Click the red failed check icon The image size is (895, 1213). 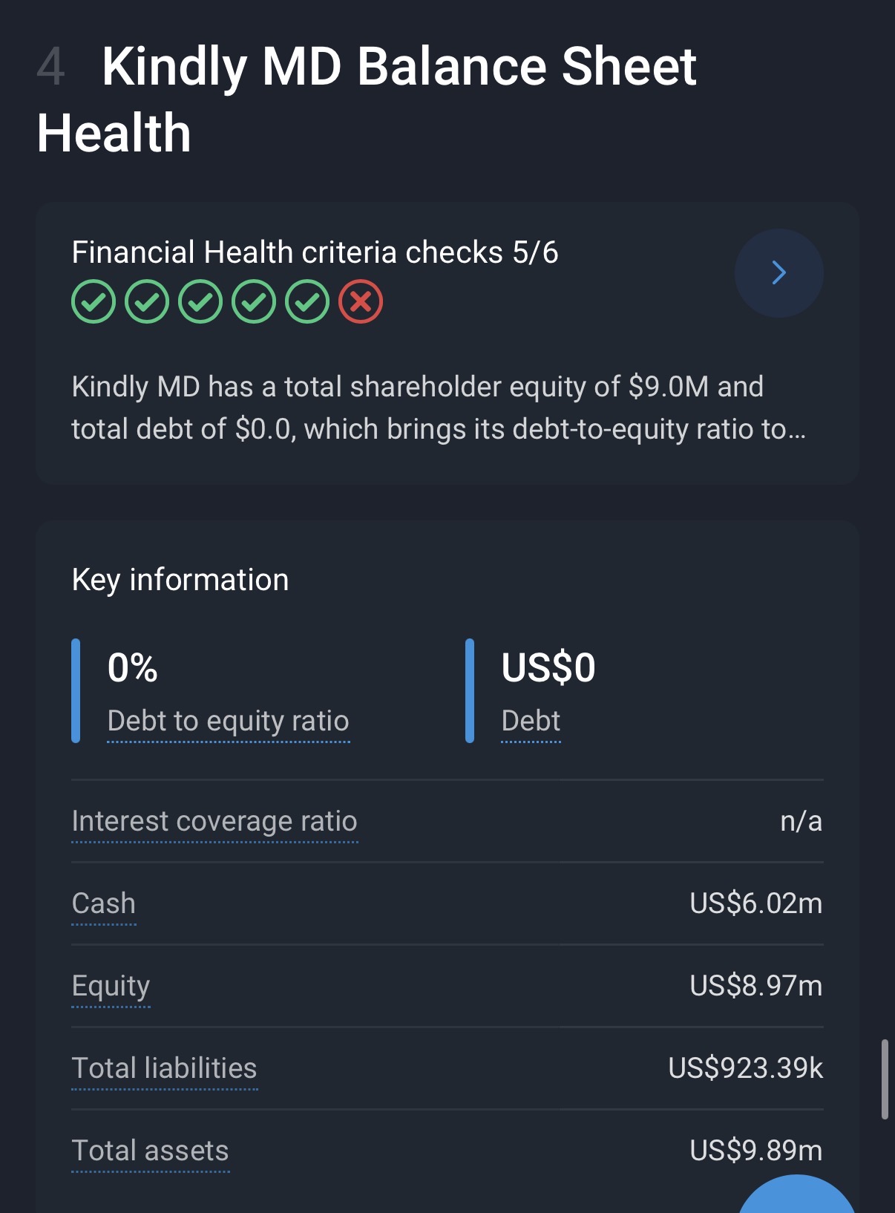pyautogui.click(x=361, y=302)
